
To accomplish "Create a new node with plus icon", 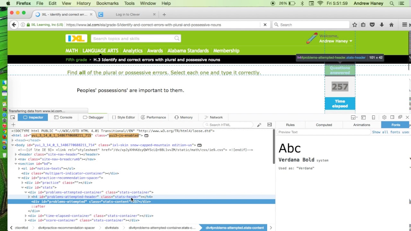I will tap(13, 125).
